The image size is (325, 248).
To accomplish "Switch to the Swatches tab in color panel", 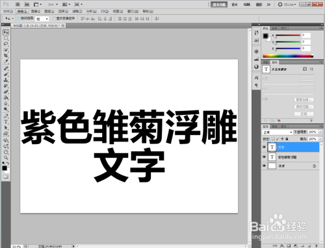I will [274, 29].
